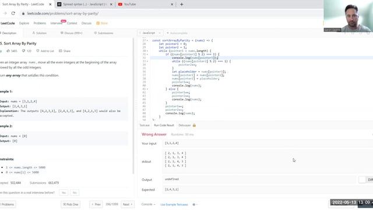Click the lock icon in address bar

tap(23, 13)
